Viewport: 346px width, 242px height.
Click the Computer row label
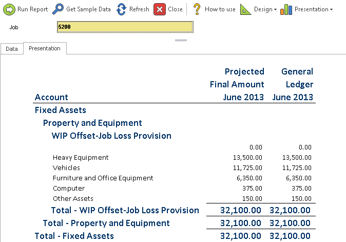pyautogui.click(x=69, y=189)
